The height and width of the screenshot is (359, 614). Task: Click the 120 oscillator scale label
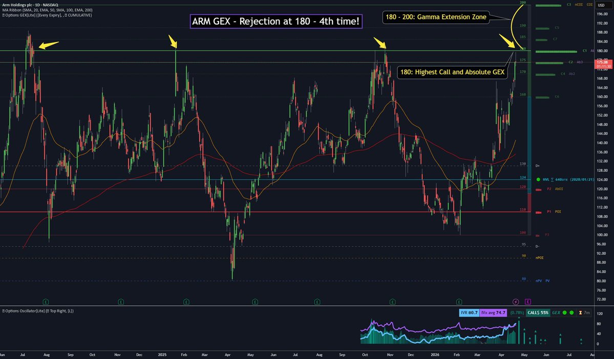[600, 313]
